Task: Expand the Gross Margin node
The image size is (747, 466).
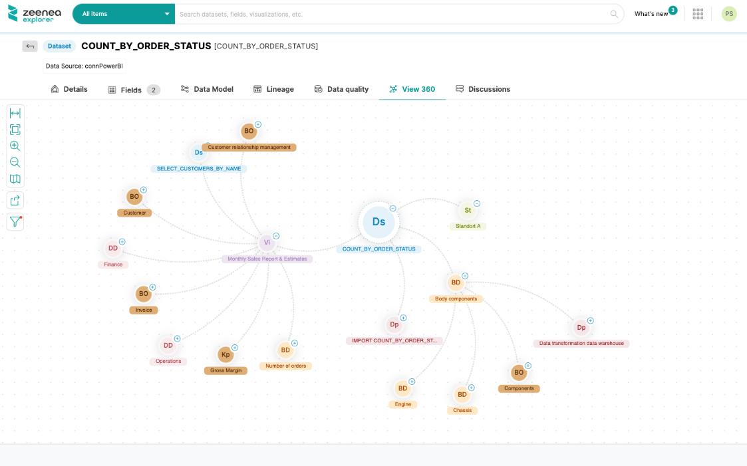Action: [235, 348]
